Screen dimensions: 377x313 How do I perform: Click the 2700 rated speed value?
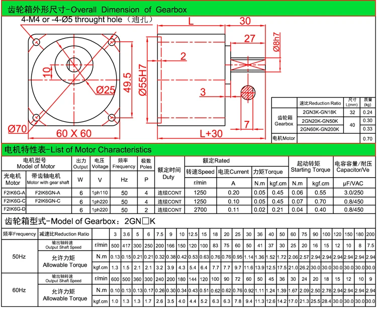(x=200, y=210)
